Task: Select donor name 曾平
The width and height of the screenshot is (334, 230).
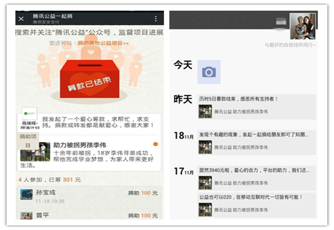Action: pos(43,215)
